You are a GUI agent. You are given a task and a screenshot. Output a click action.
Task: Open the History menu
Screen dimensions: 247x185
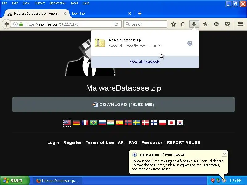40,3
